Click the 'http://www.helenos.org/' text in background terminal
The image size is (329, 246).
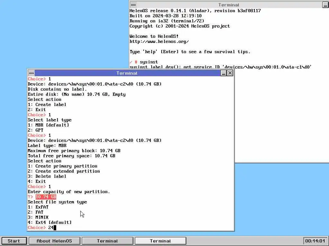point(159,41)
